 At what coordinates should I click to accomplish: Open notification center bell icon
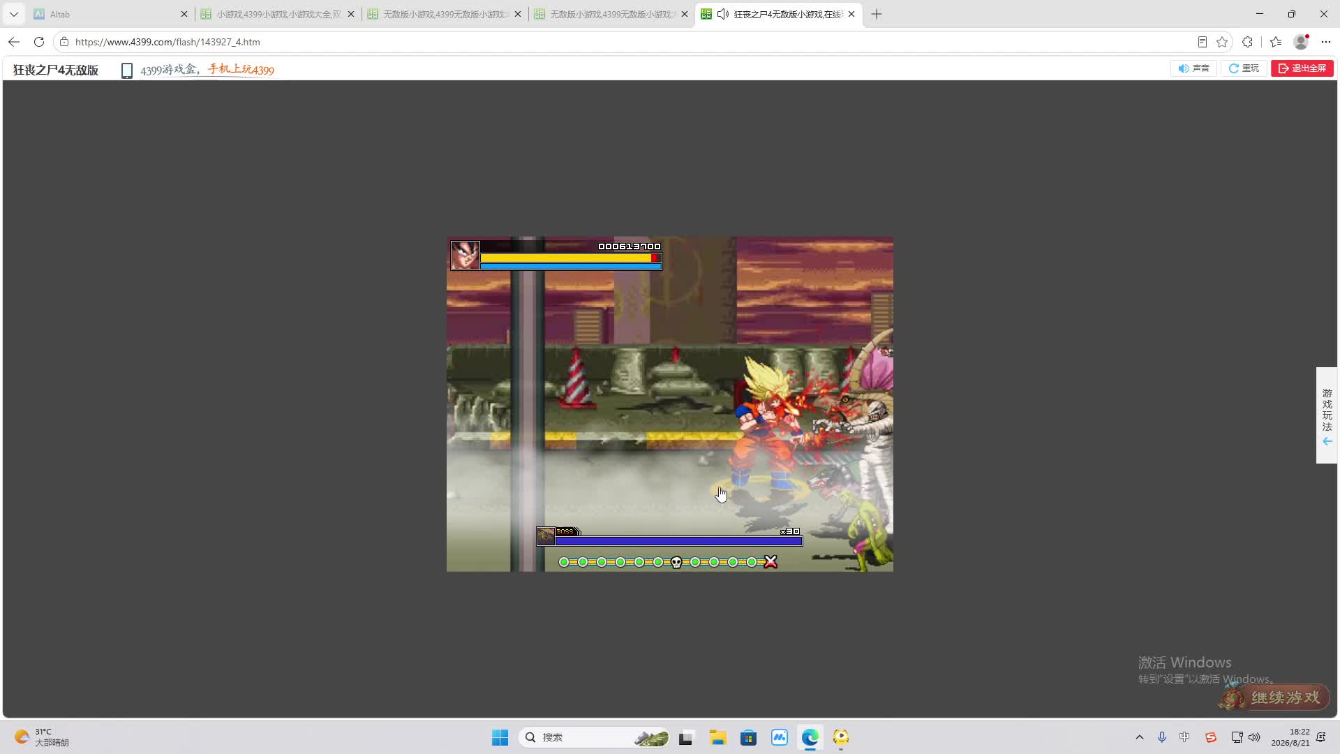1321,737
